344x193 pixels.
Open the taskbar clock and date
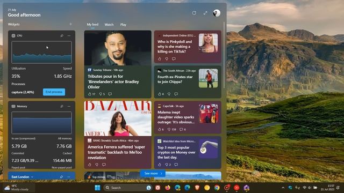click(327, 188)
